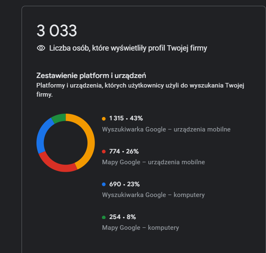Click the orange legend dot for 43%
The image size is (266, 253).
[x=104, y=119]
